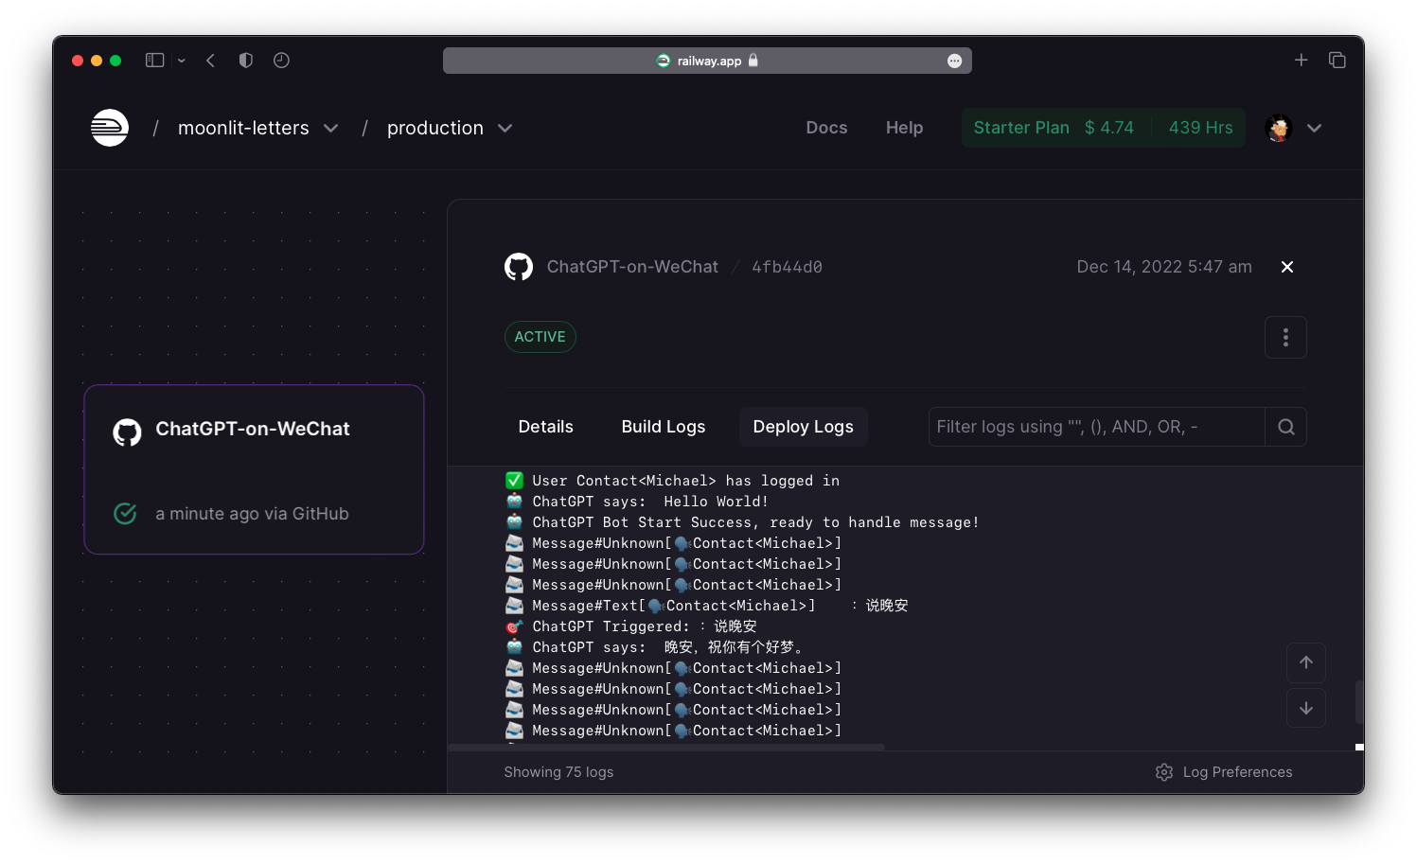Switch to the Details tab

point(545,427)
